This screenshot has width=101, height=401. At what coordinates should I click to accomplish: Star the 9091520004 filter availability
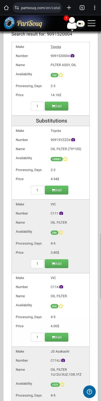coord(61,75)
